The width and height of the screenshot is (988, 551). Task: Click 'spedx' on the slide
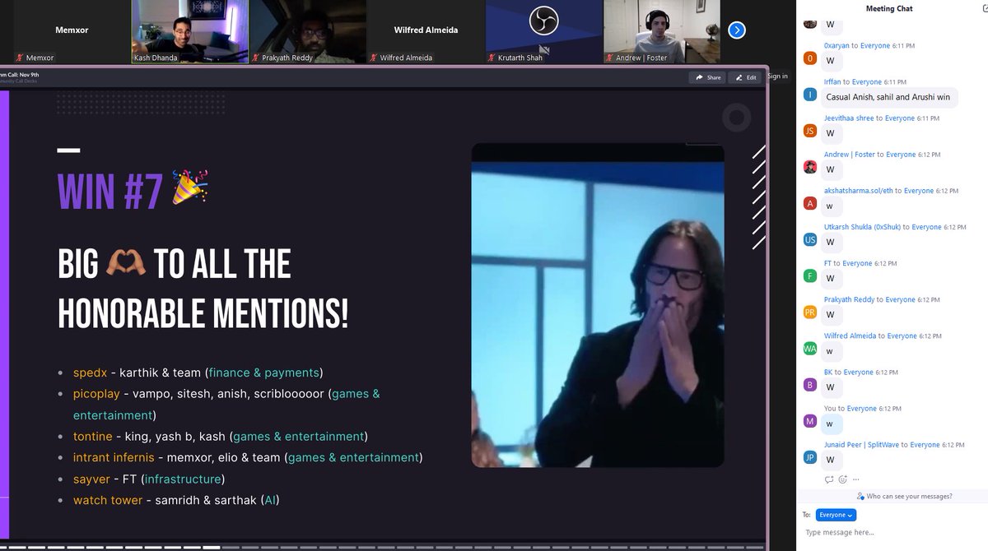click(91, 373)
